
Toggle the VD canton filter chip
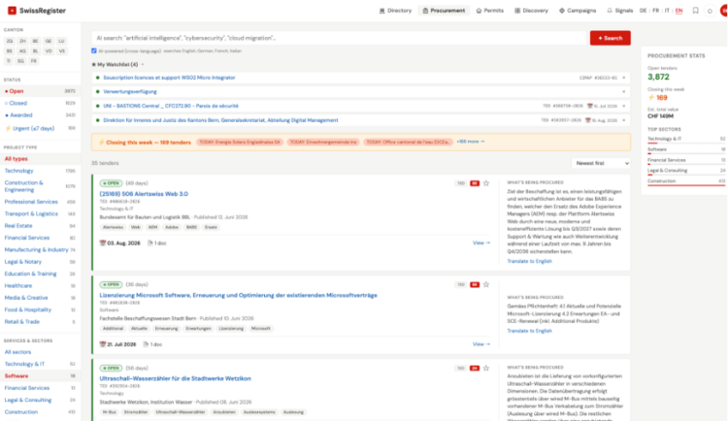(x=49, y=51)
